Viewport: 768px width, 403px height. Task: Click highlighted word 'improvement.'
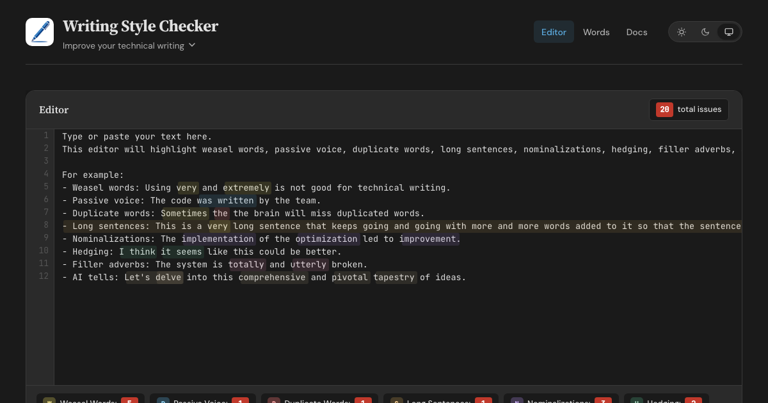(430, 239)
